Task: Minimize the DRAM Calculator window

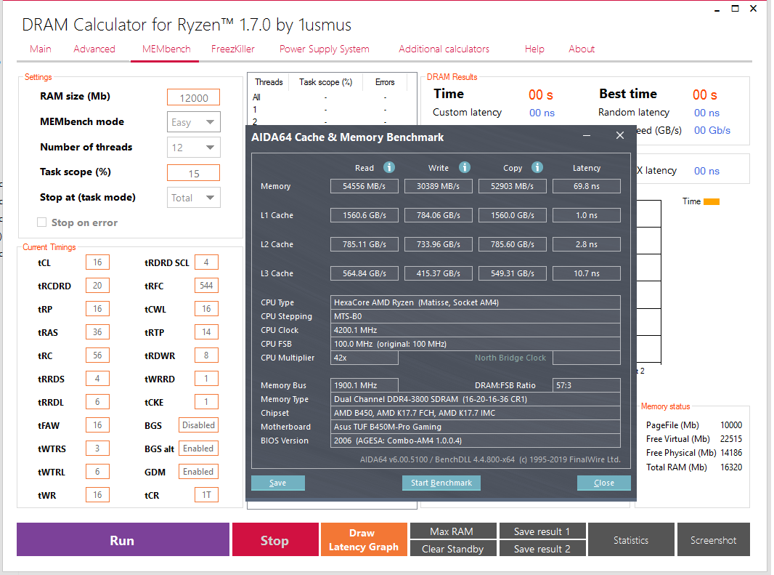Action: click(717, 9)
